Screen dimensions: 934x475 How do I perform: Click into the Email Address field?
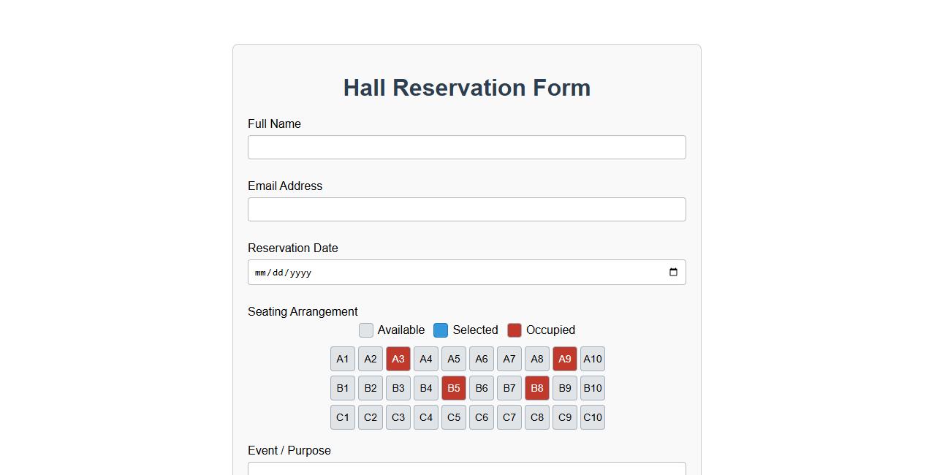(x=466, y=209)
